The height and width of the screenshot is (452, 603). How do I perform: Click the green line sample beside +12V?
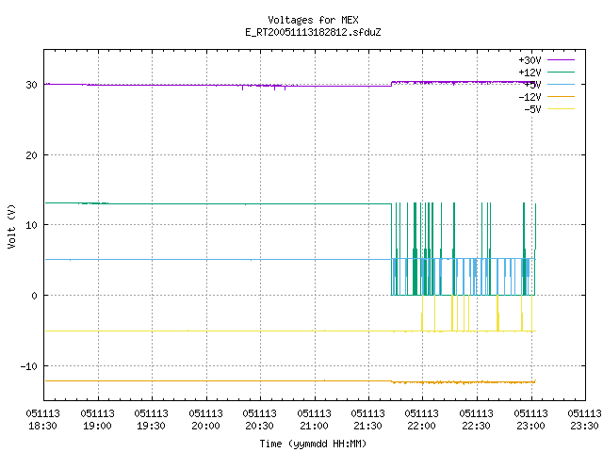tap(561, 72)
